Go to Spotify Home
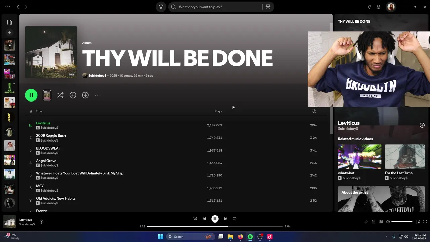 point(161,7)
